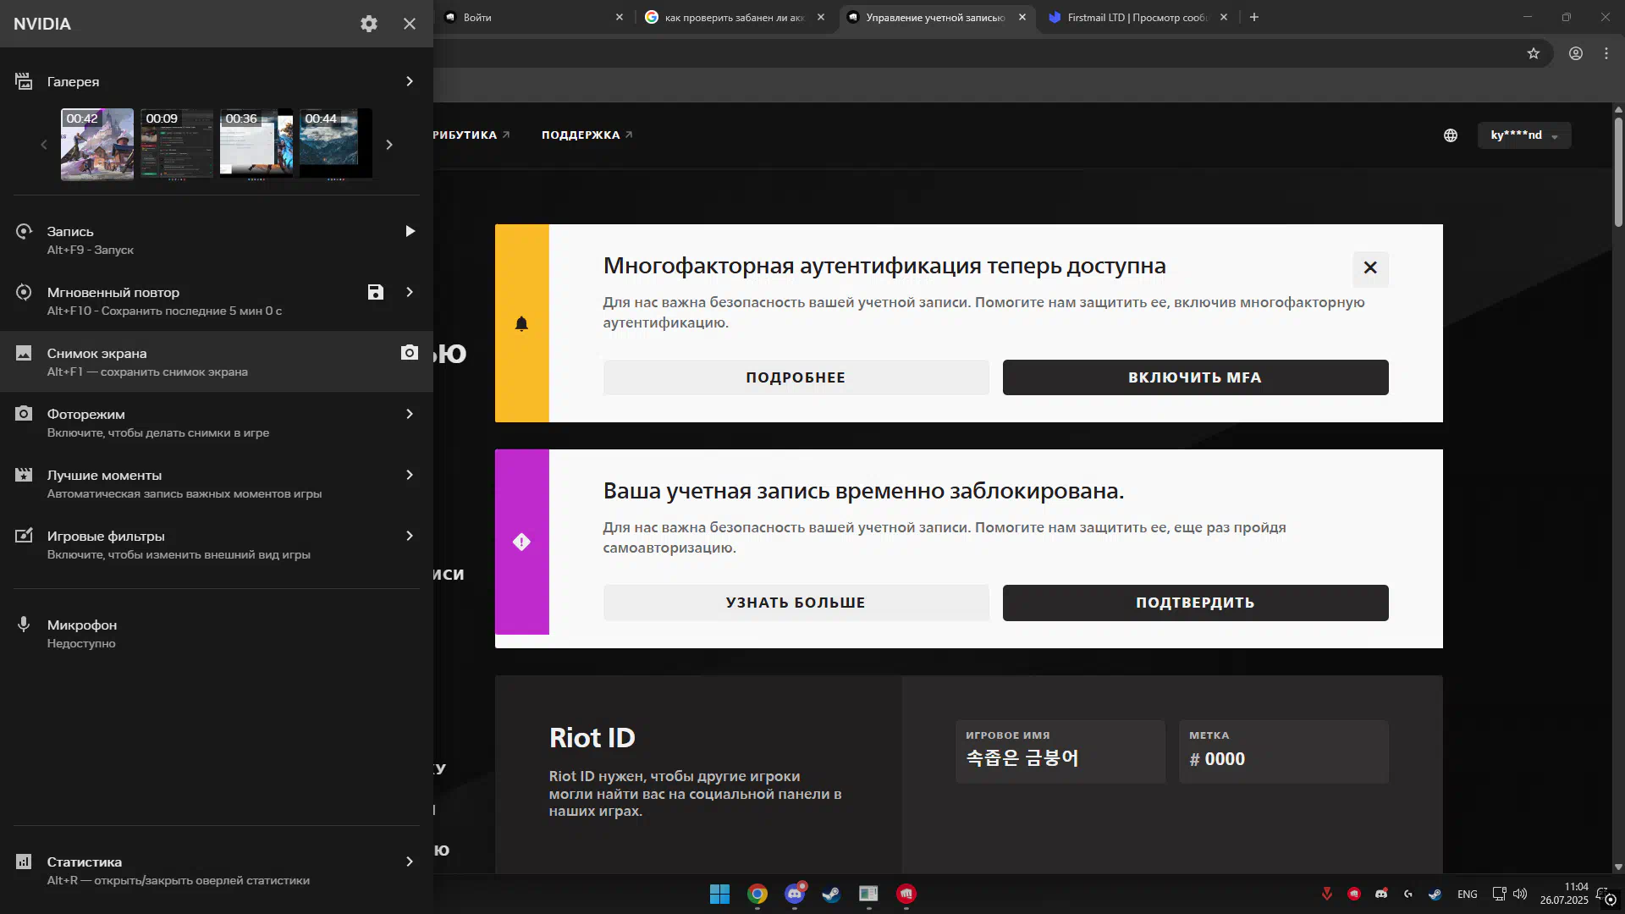1625x914 pixels.
Task: Close the Firstmail LTD tab
Action: point(1224,17)
